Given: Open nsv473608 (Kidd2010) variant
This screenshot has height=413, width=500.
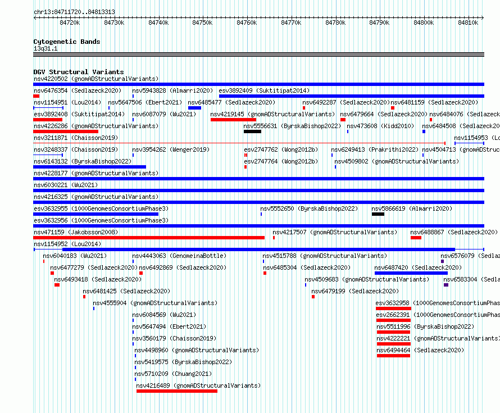Looking at the screenshot, I should pyautogui.click(x=380, y=126).
